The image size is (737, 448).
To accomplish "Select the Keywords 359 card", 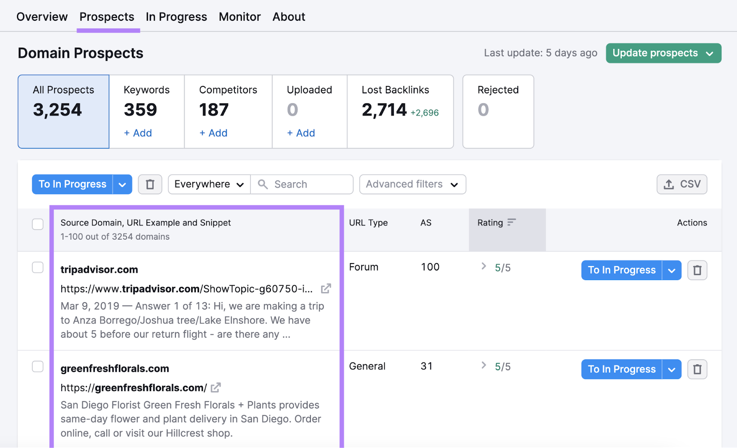I will point(146,112).
